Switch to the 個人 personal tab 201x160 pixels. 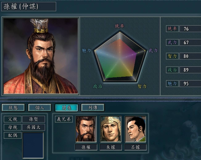point(40,107)
